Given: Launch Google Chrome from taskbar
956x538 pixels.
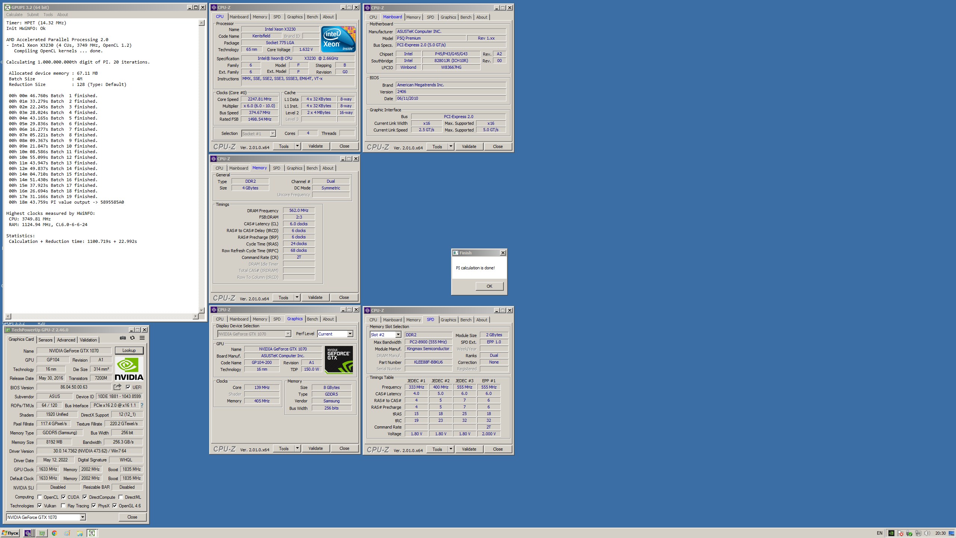Looking at the screenshot, I should [x=55, y=533].
